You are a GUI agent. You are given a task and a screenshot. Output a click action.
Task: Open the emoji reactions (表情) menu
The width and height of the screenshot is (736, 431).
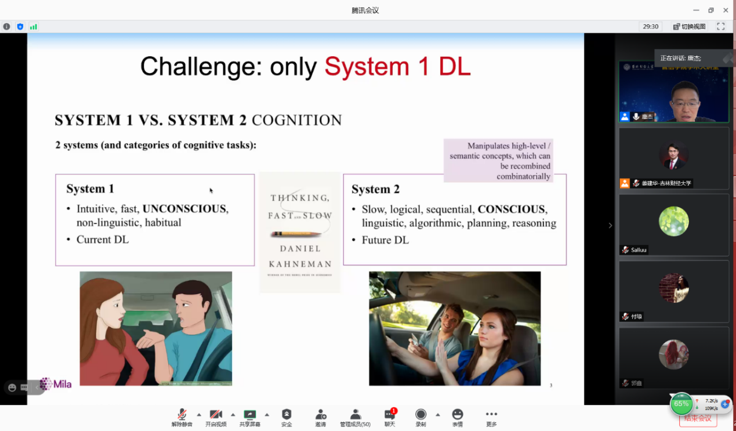tap(458, 417)
